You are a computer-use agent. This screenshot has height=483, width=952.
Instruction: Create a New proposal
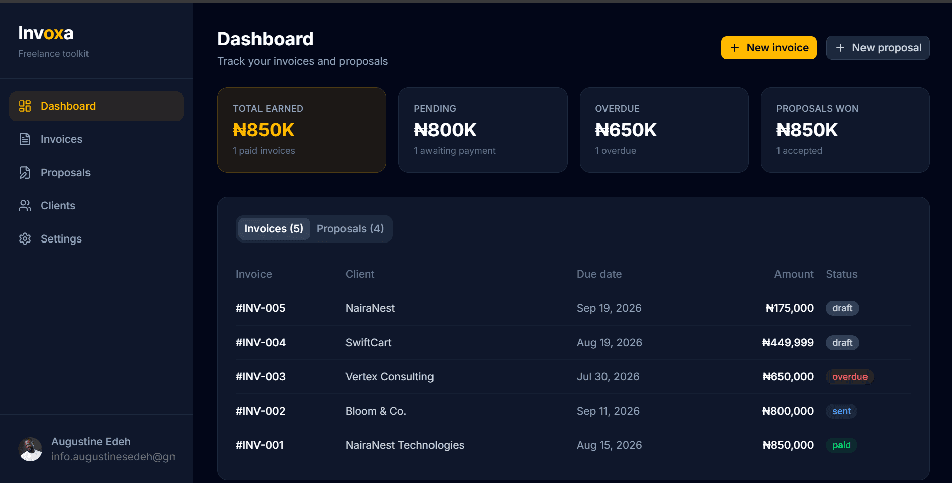coord(878,48)
